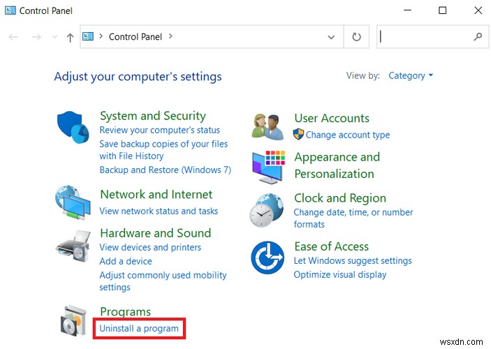Click the User Accounts people icon
The width and height of the screenshot is (491, 349).
268,126
